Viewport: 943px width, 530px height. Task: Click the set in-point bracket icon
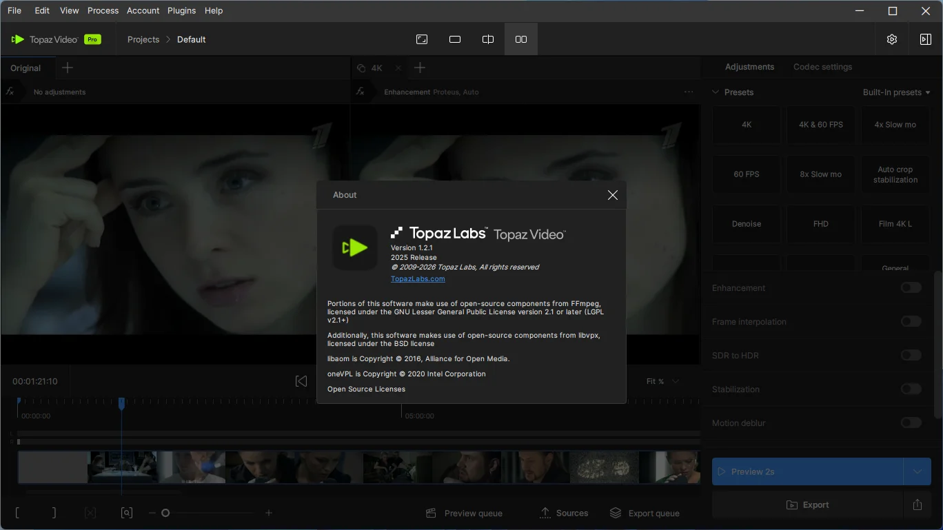point(17,513)
